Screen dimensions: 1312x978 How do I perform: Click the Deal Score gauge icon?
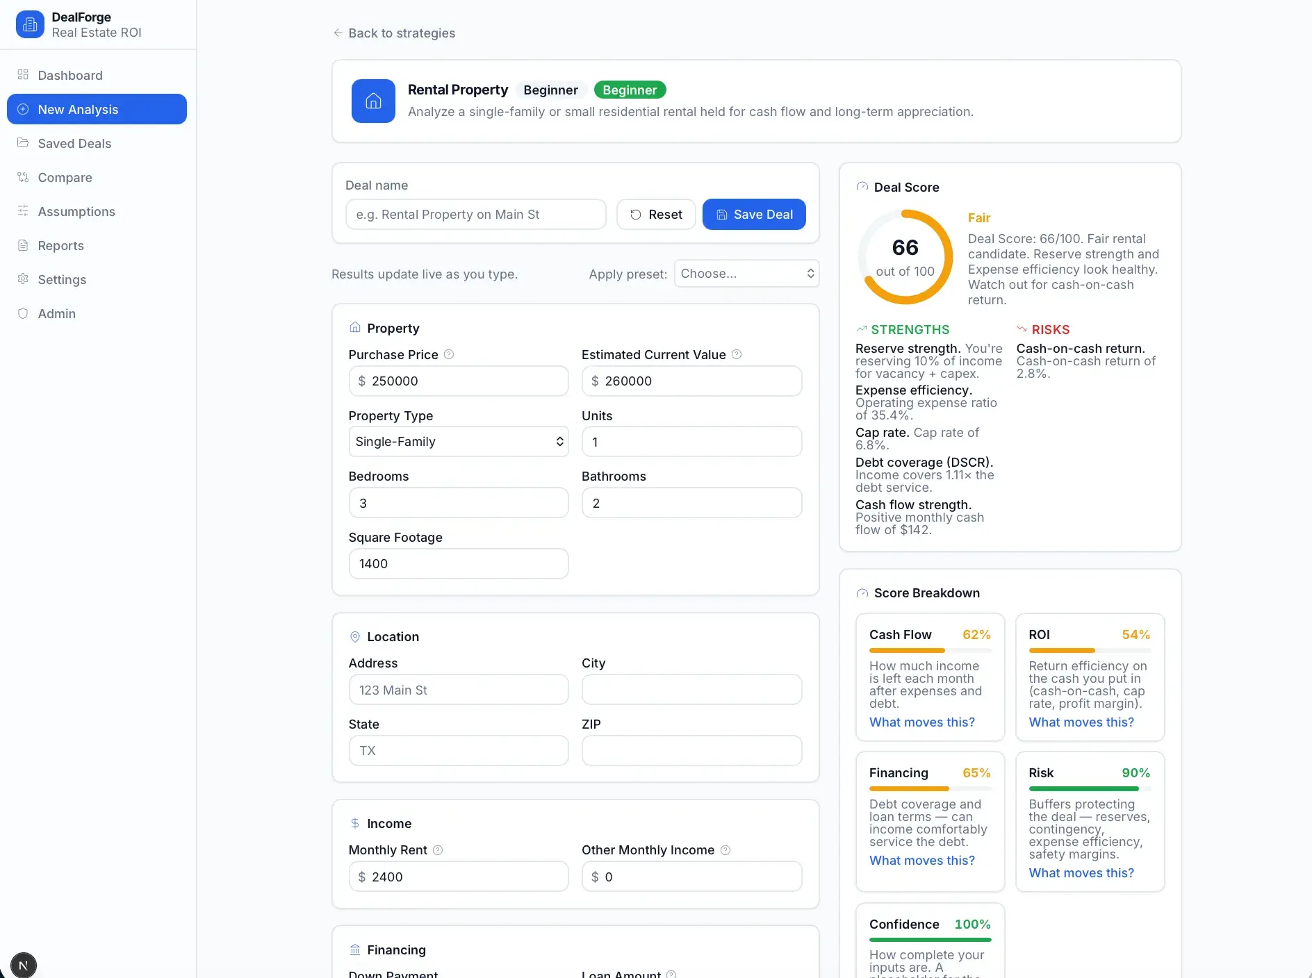[862, 187]
